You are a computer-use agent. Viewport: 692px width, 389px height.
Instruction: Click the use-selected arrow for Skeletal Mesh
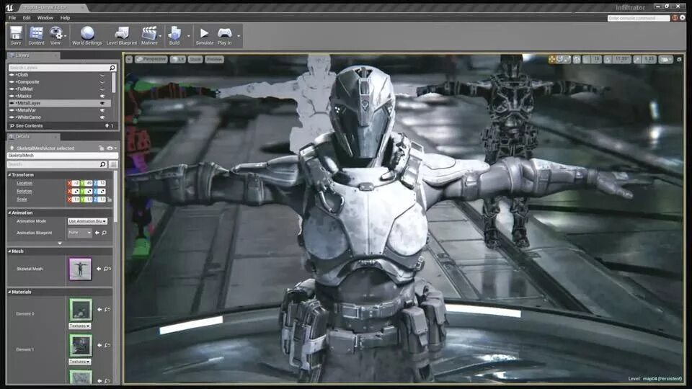(x=99, y=269)
